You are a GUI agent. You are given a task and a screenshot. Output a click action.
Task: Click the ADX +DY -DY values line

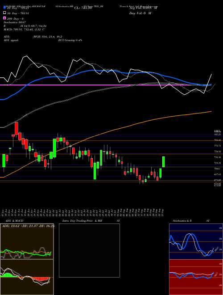coord(28,226)
